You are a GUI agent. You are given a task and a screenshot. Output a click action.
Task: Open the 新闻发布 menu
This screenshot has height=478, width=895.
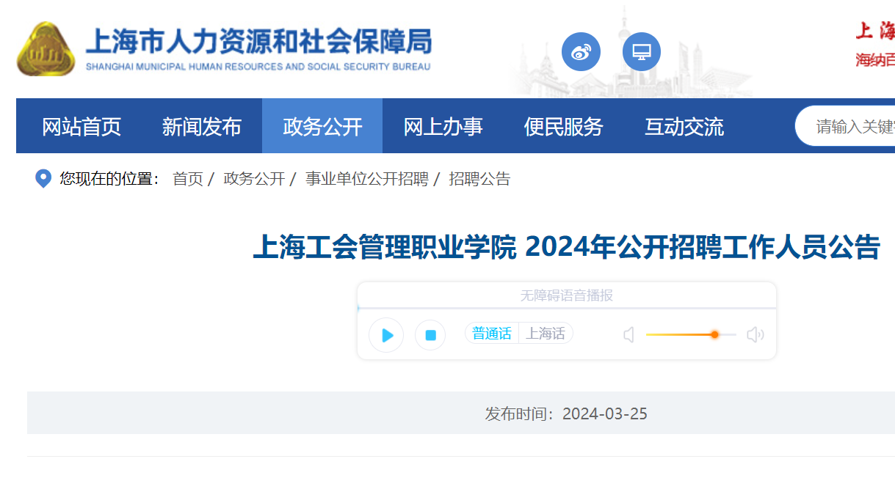[202, 126]
